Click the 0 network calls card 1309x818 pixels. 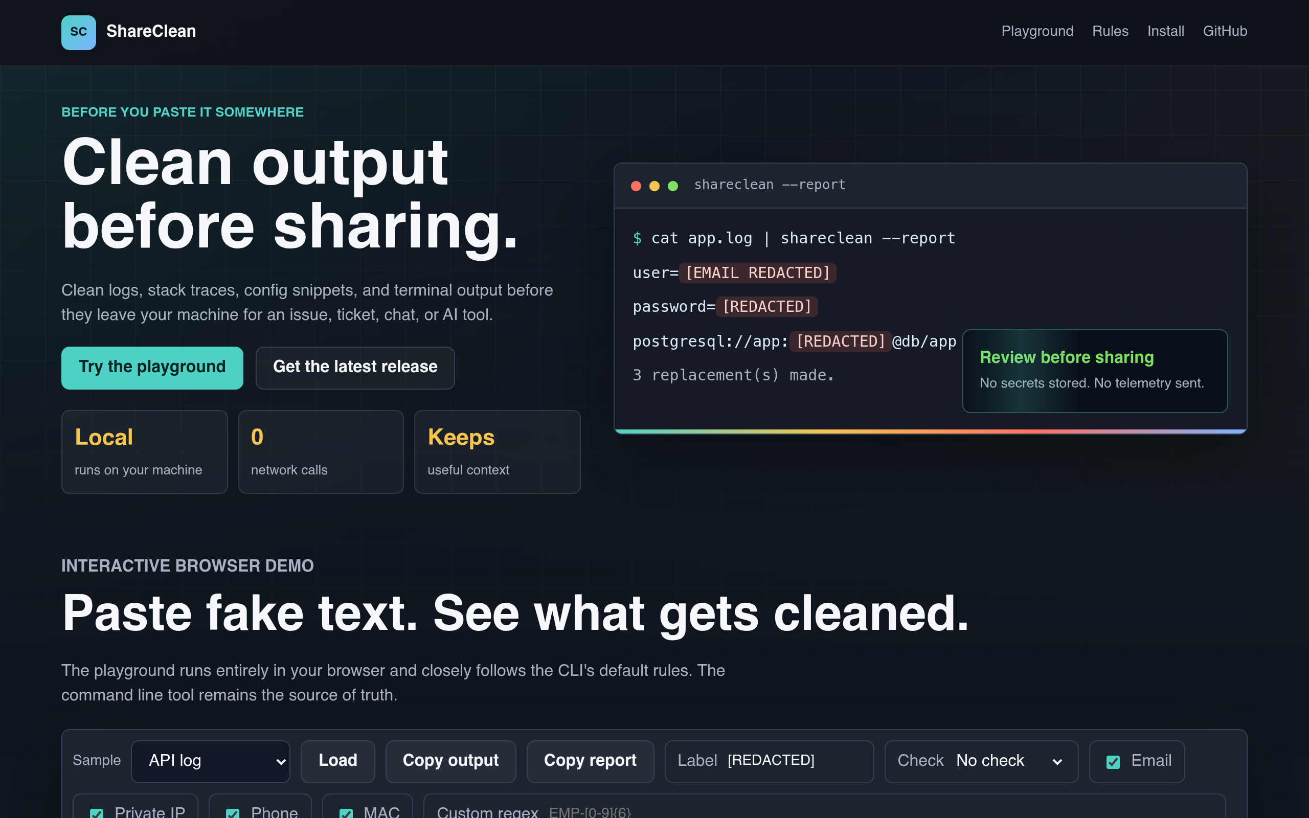(321, 452)
